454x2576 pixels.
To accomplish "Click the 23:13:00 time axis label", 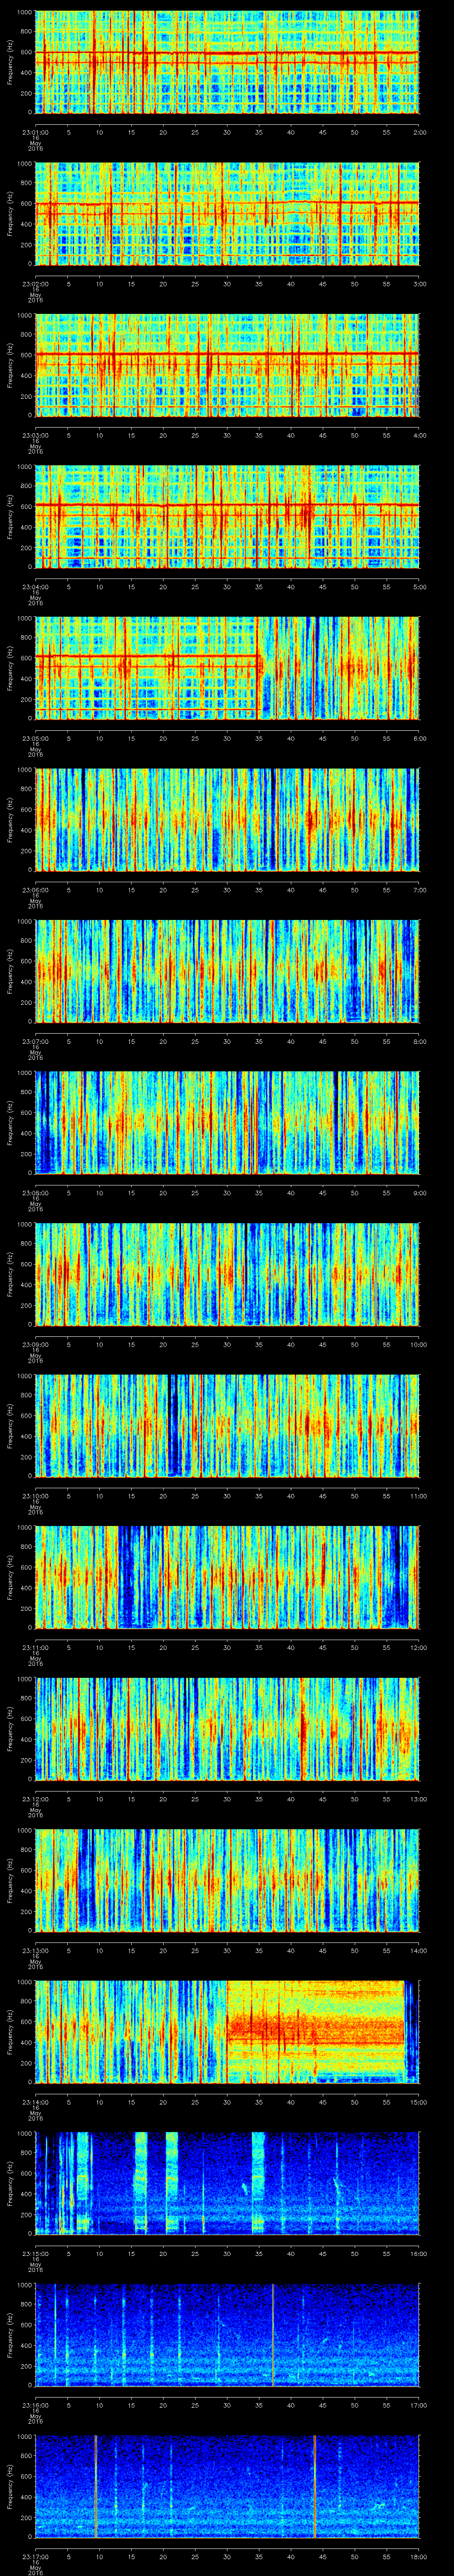I will (36, 1950).
